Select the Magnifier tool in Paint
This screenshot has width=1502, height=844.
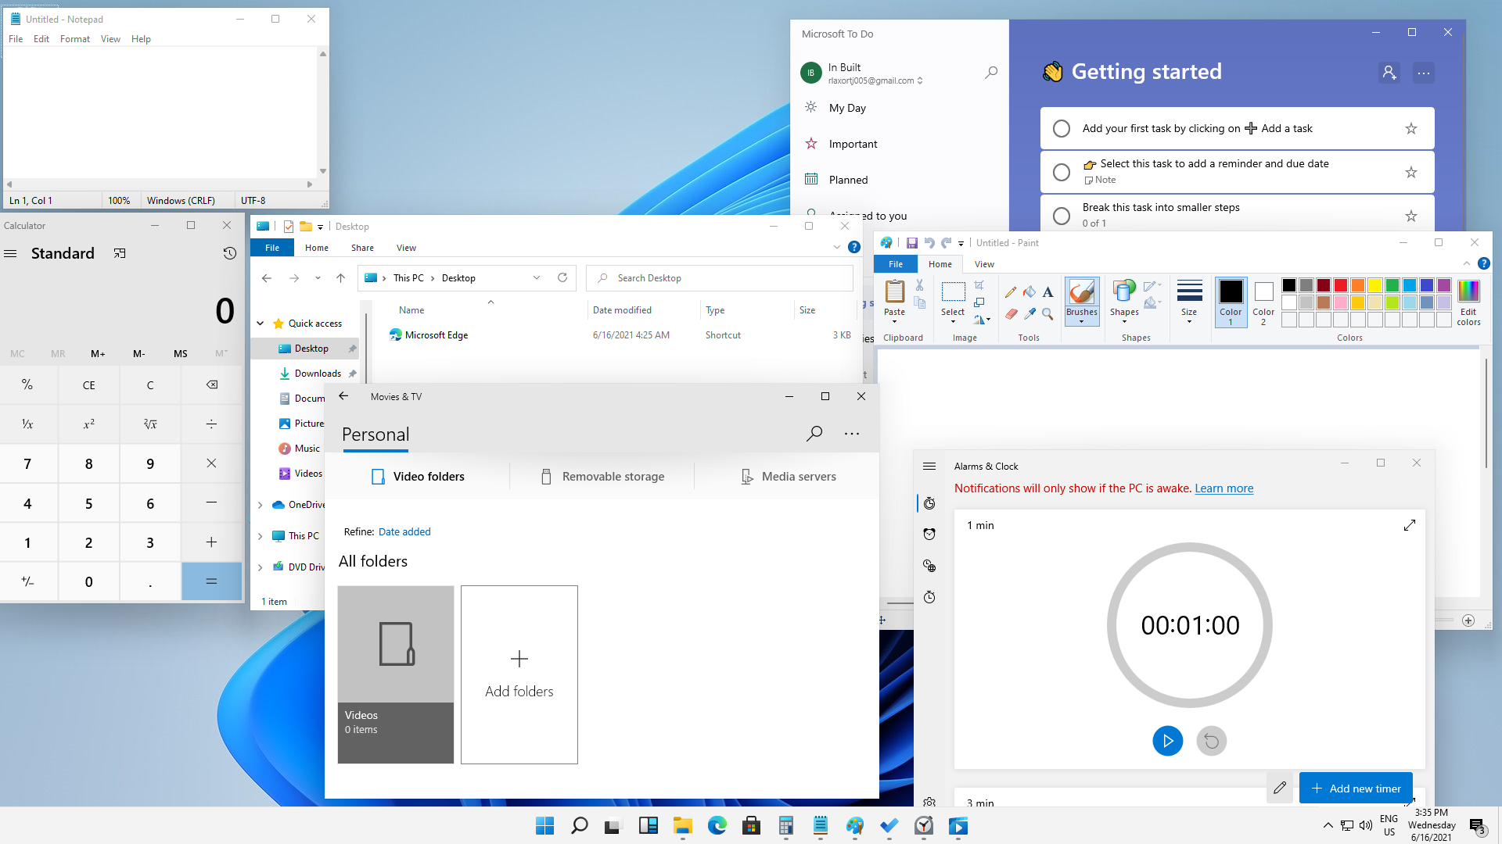(1047, 314)
